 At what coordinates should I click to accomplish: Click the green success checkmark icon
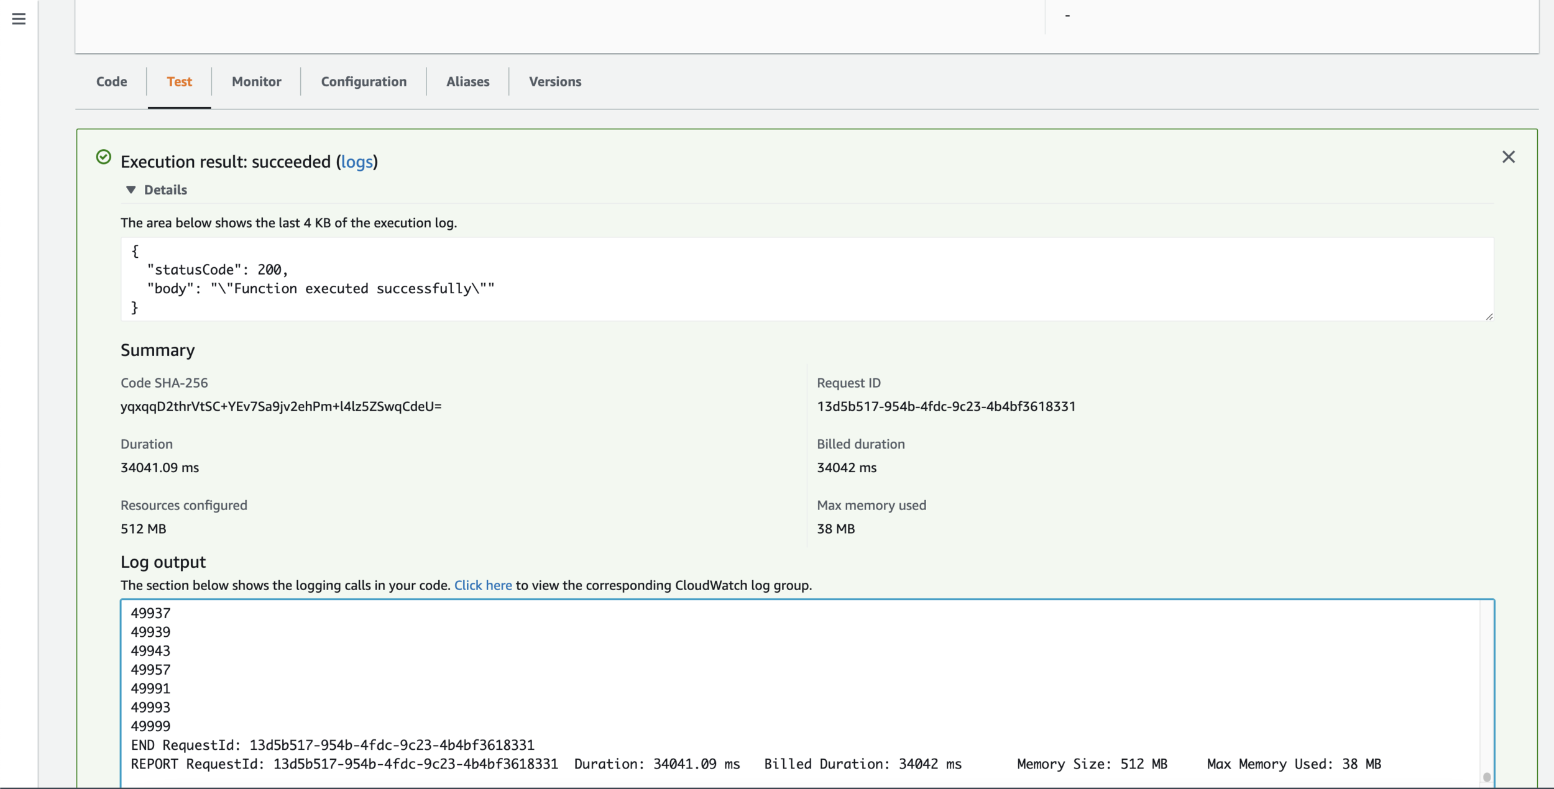(x=104, y=157)
